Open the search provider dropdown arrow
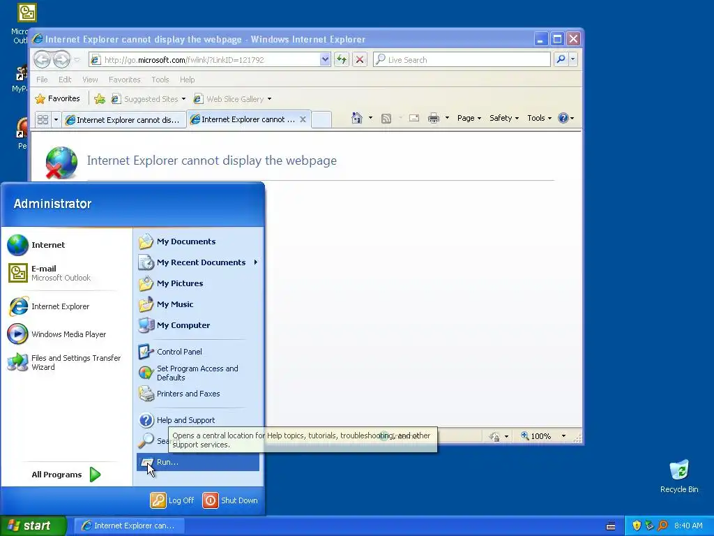 pyautogui.click(x=573, y=59)
